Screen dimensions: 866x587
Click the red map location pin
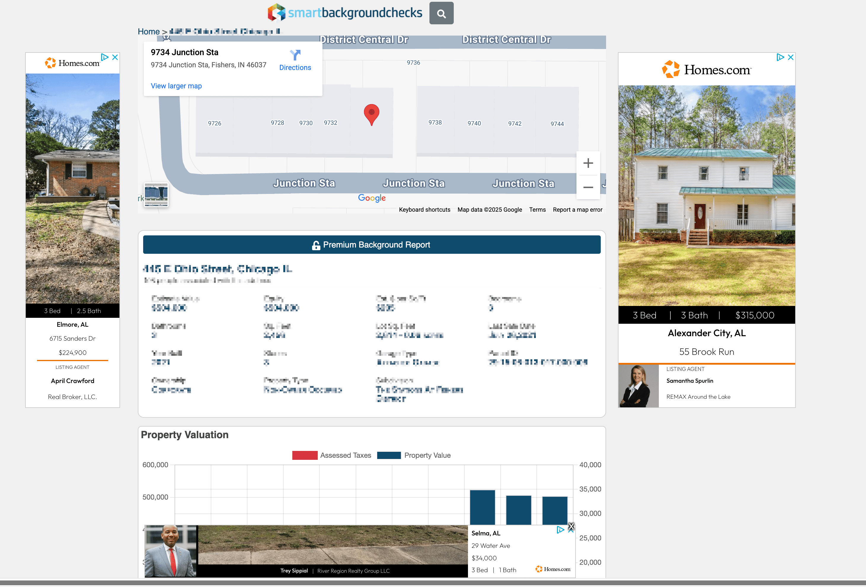(371, 113)
